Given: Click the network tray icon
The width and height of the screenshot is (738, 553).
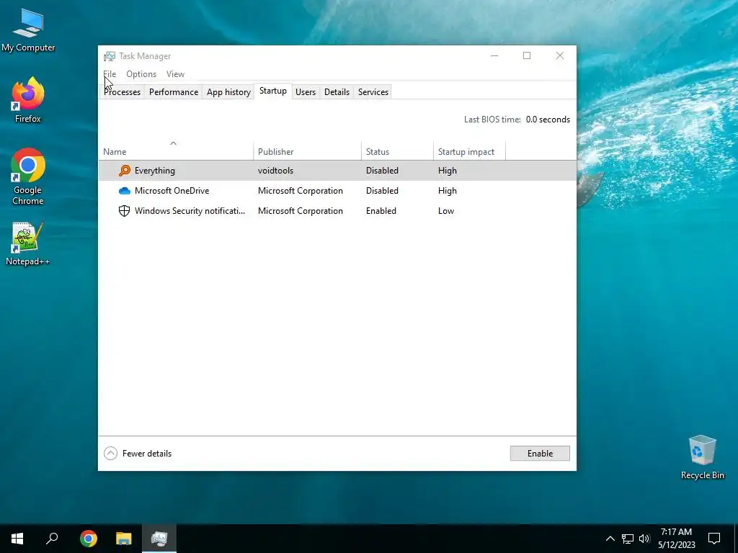Looking at the screenshot, I should point(628,539).
